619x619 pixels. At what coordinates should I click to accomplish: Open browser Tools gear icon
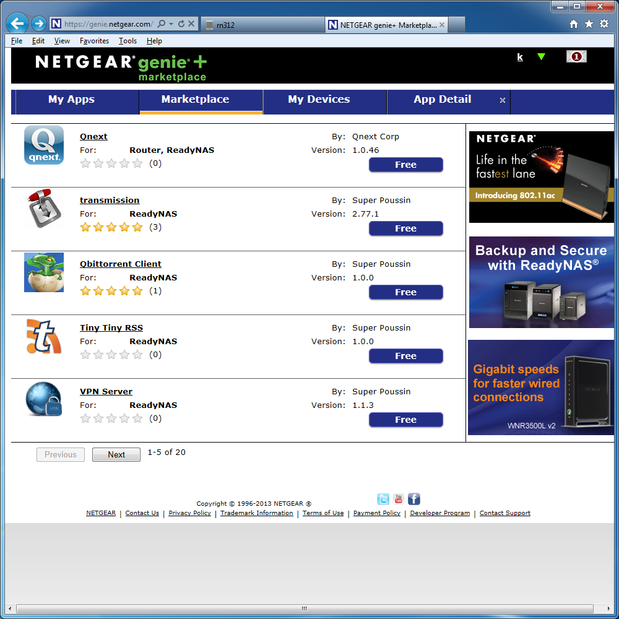coord(604,24)
